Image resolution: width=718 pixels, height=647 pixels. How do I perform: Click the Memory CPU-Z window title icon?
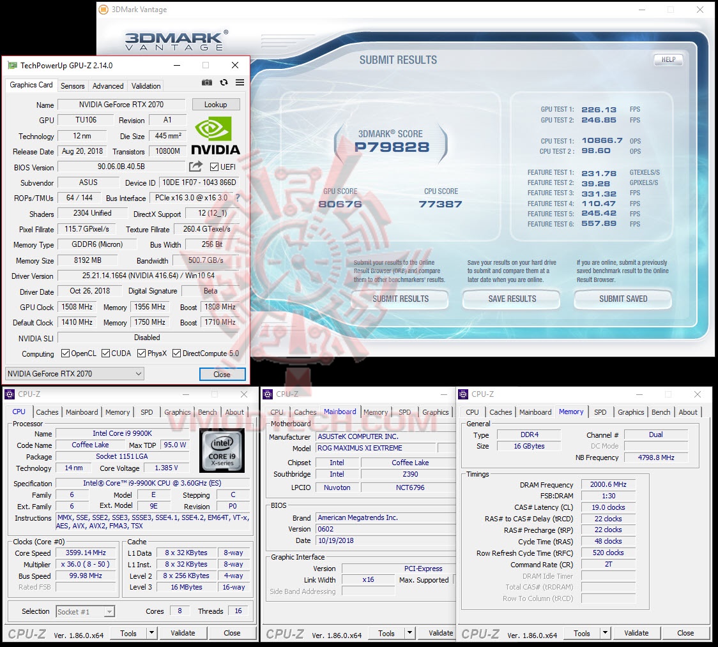coord(463,394)
